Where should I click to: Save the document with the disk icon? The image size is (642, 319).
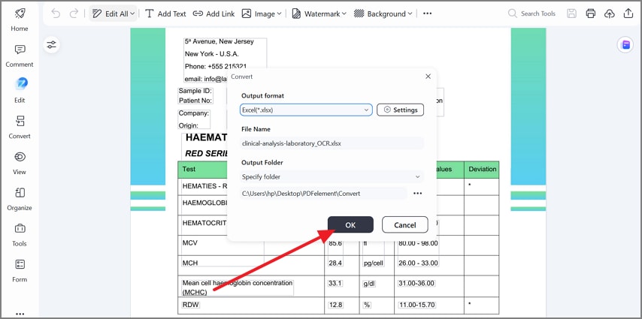coord(571,14)
